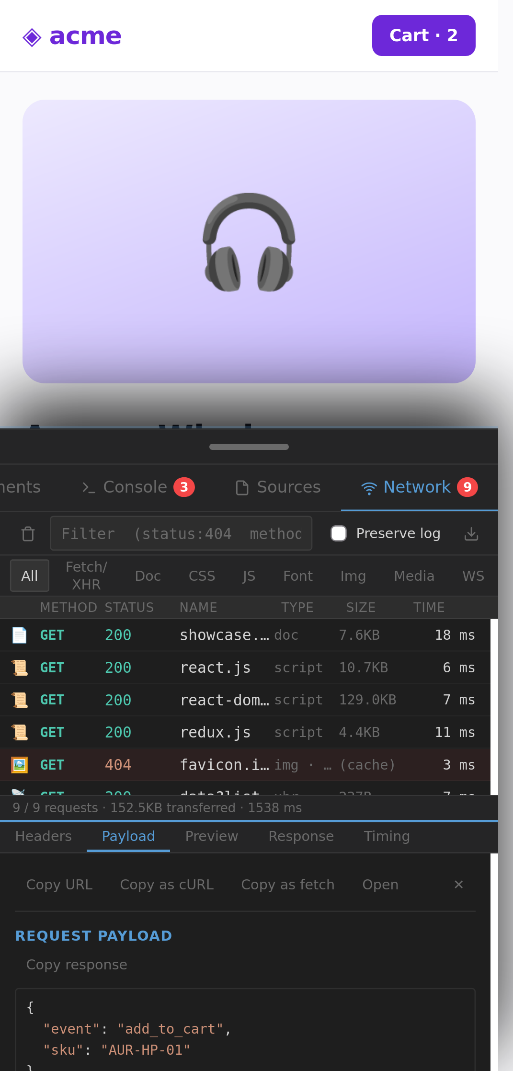This screenshot has height=1071, width=513.
Task: Click the acme brand name
Action: (86, 36)
